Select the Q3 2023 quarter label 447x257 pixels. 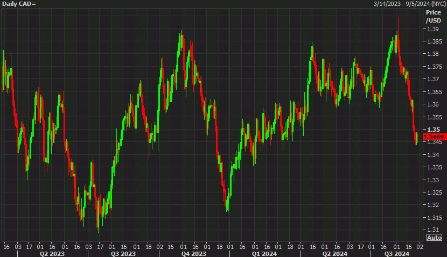123,254
